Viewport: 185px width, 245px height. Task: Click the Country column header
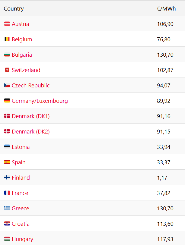tap(14, 8)
